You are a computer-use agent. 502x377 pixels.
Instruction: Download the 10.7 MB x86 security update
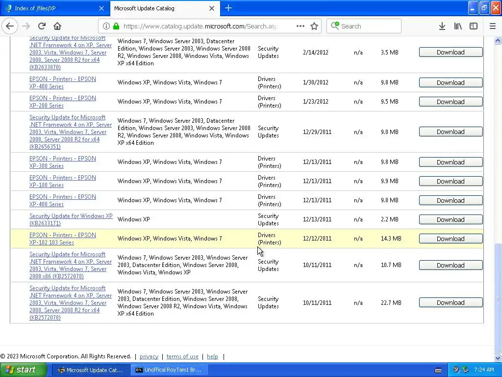coord(451,265)
